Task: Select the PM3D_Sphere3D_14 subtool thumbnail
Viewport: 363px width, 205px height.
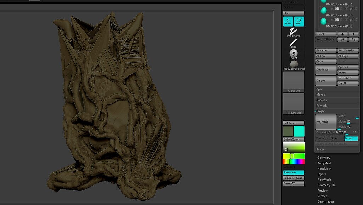Action: (323, 11)
